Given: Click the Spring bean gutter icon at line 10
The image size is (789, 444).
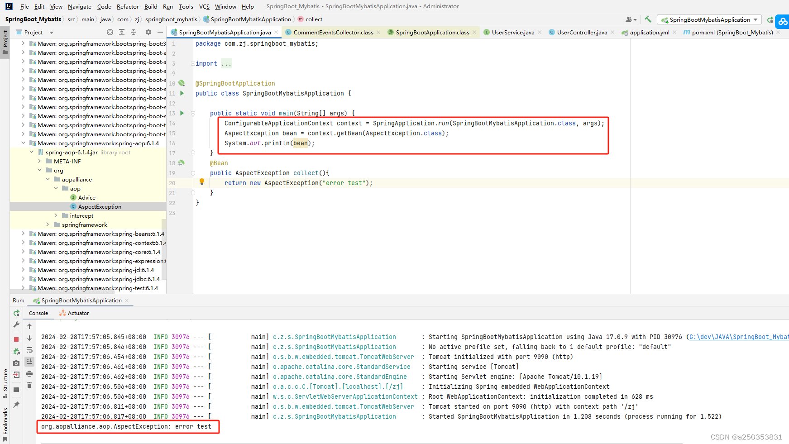Looking at the screenshot, I should [x=182, y=83].
